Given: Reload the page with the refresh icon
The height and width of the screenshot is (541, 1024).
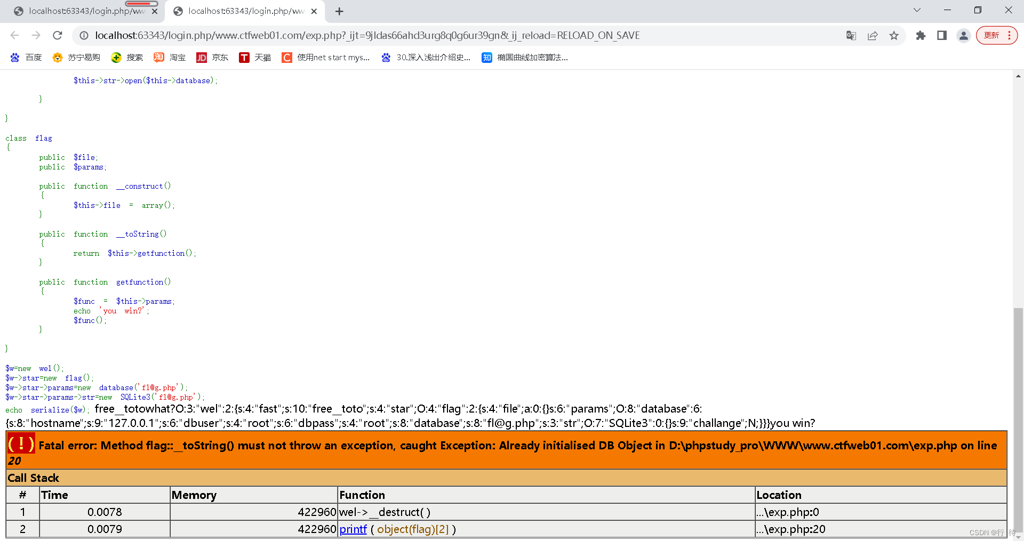Looking at the screenshot, I should 58,35.
